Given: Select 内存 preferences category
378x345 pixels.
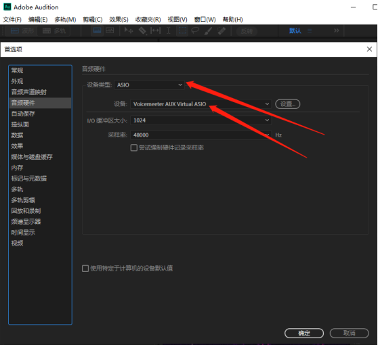Looking at the screenshot, I should 40,168.
